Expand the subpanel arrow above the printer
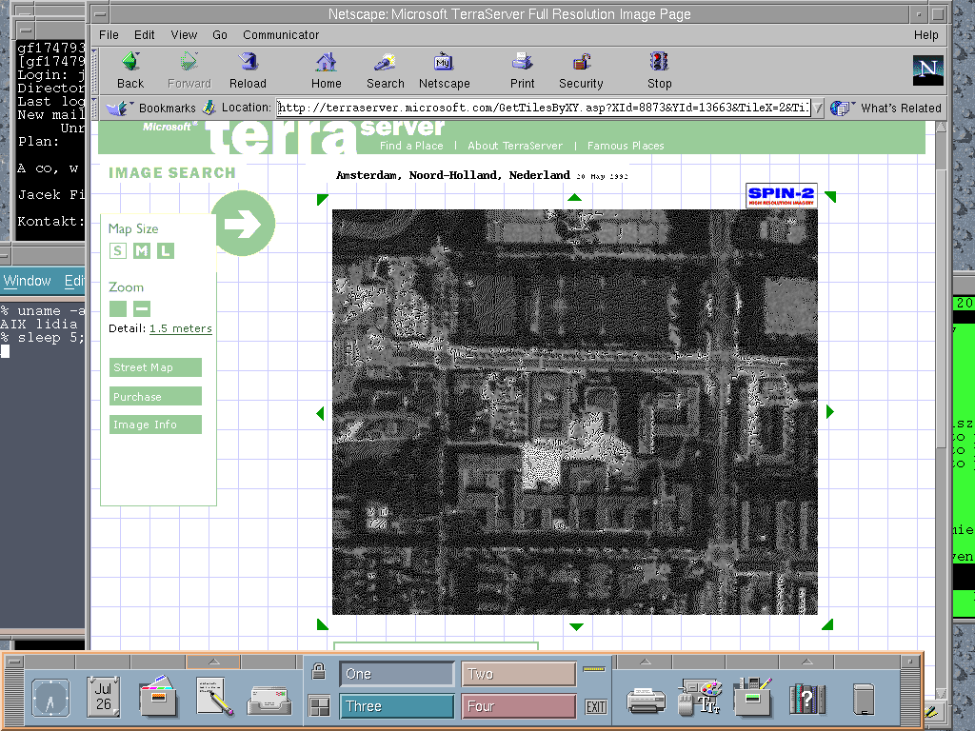The height and width of the screenshot is (731, 975). point(645,662)
